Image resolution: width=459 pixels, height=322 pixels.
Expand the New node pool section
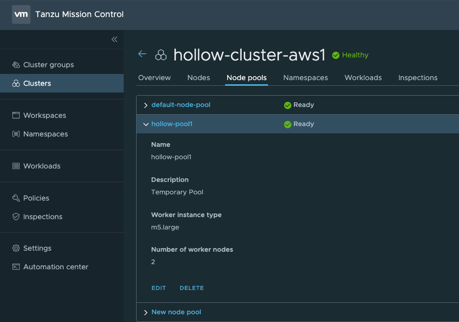click(145, 312)
